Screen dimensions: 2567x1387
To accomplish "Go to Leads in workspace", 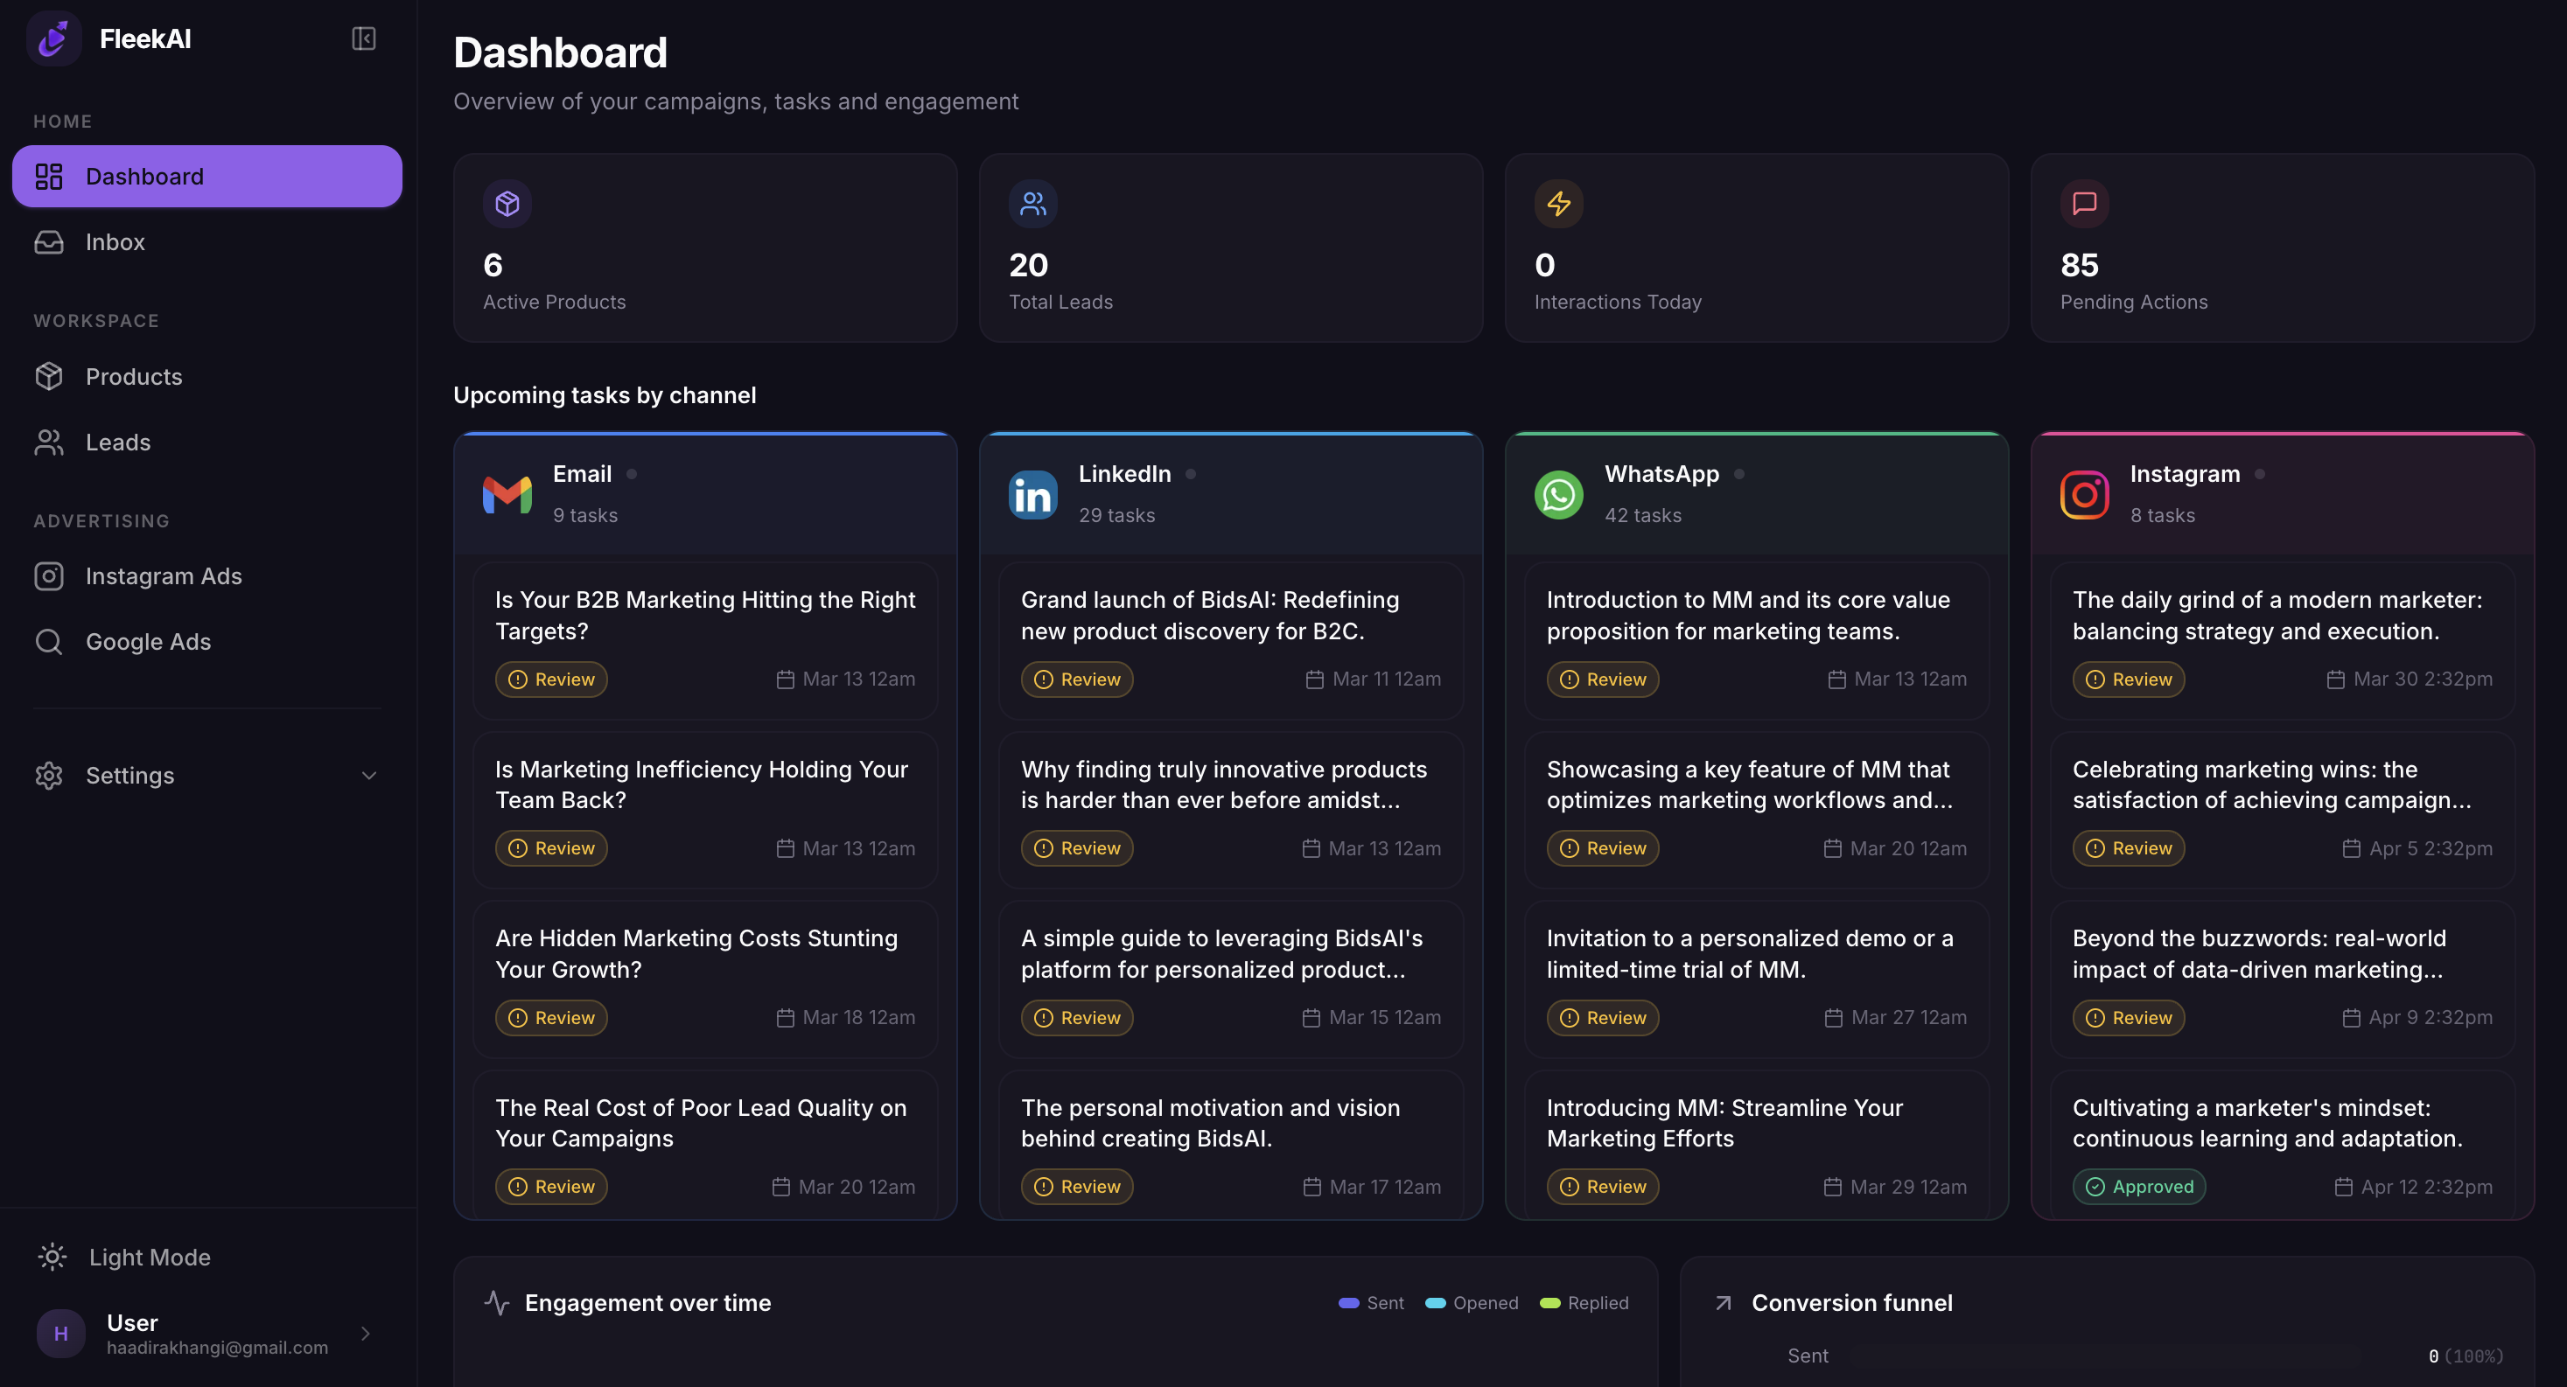I will [207, 443].
